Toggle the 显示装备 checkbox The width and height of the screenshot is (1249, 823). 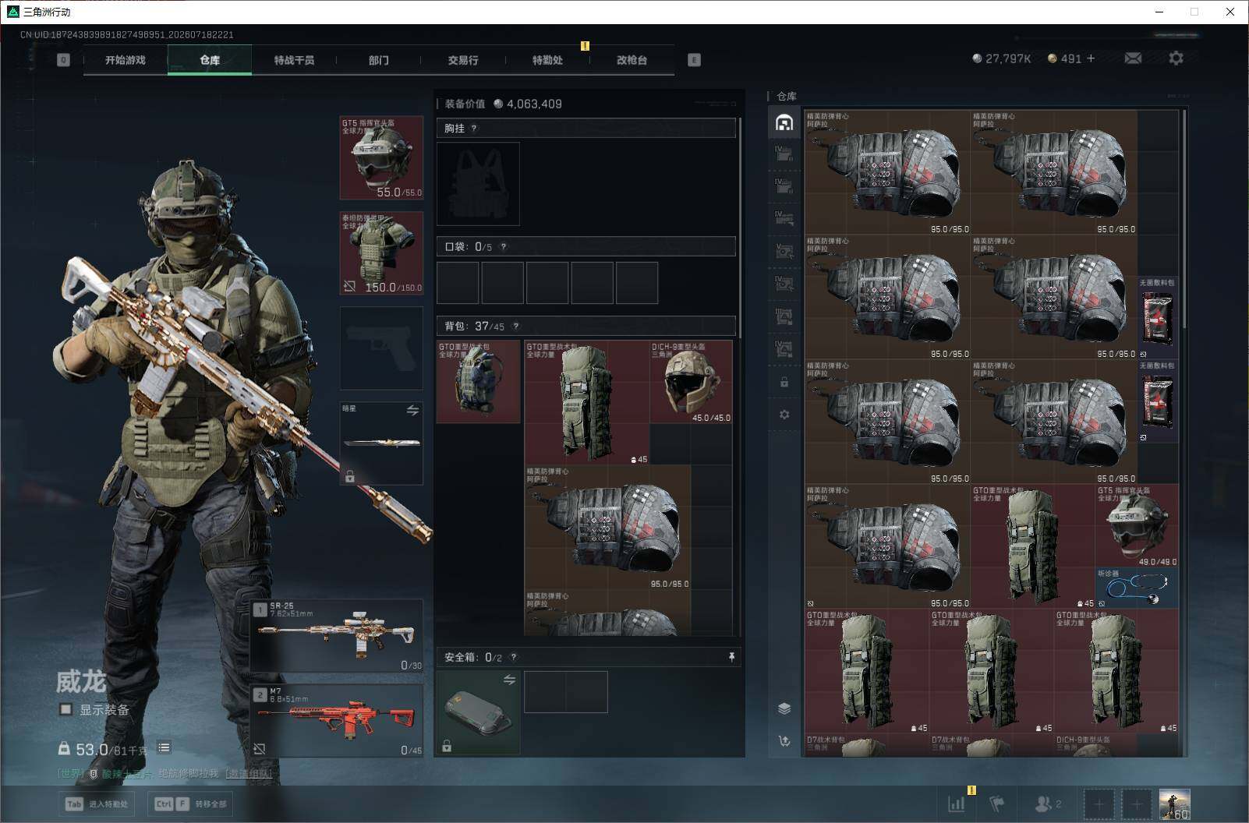point(66,709)
